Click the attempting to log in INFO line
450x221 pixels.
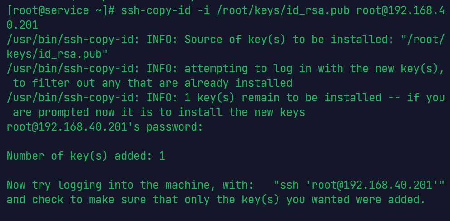226,69
